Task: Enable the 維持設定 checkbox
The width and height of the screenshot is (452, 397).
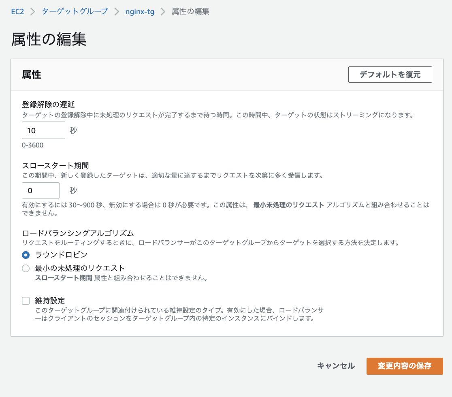Action: [x=26, y=301]
